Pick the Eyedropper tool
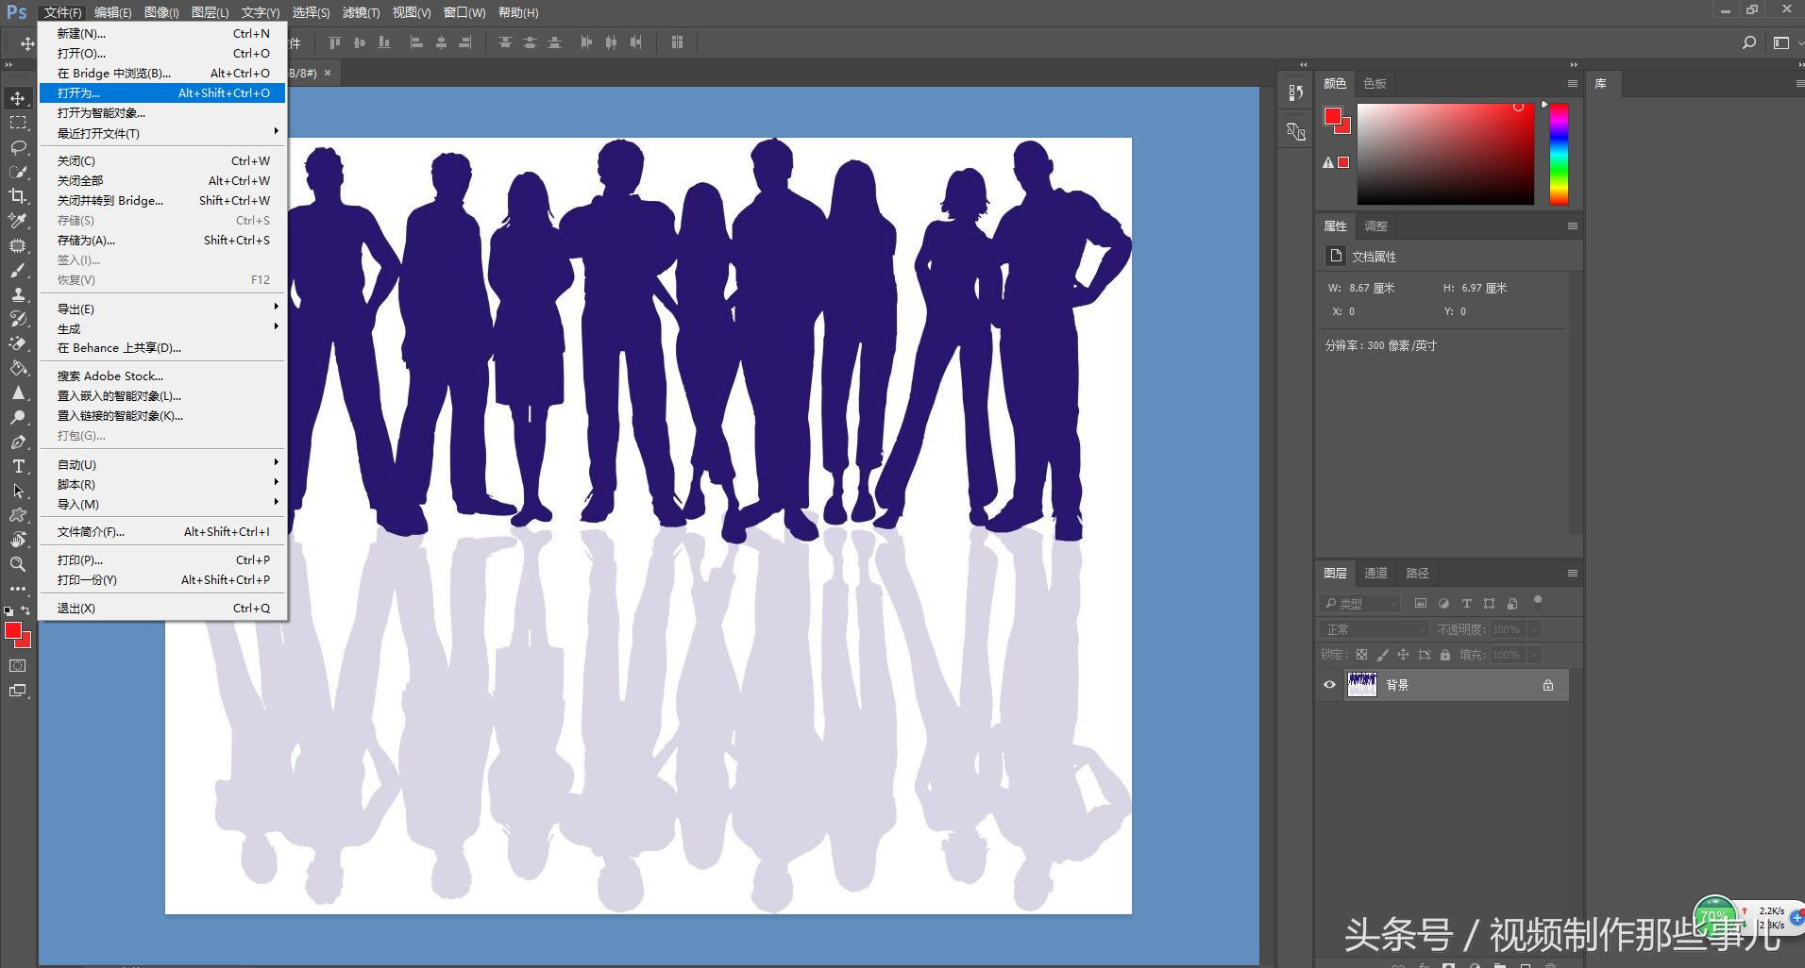The height and width of the screenshot is (968, 1805). 18,221
